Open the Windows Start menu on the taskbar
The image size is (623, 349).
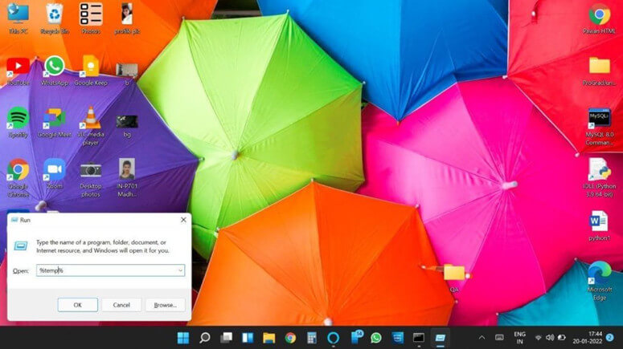coord(183,338)
